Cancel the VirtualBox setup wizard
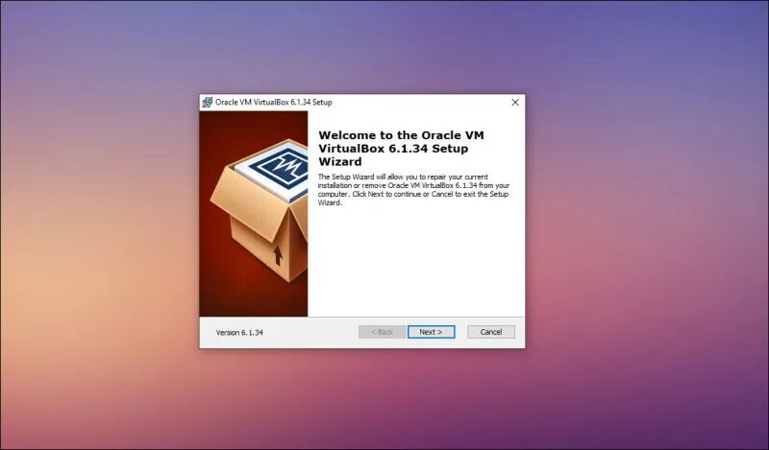The height and width of the screenshot is (450, 769). pyautogui.click(x=491, y=332)
